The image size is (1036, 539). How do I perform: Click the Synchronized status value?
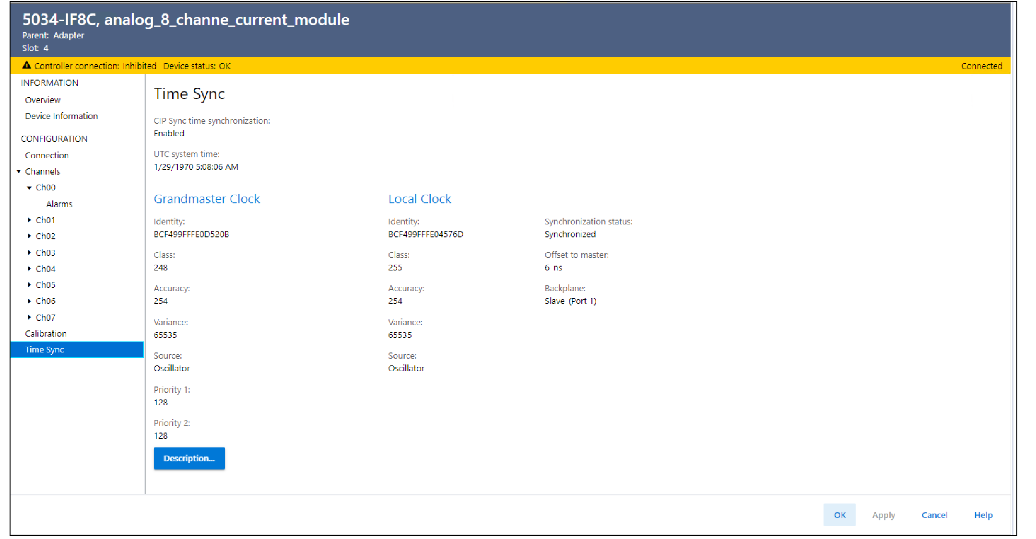pyautogui.click(x=570, y=234)
